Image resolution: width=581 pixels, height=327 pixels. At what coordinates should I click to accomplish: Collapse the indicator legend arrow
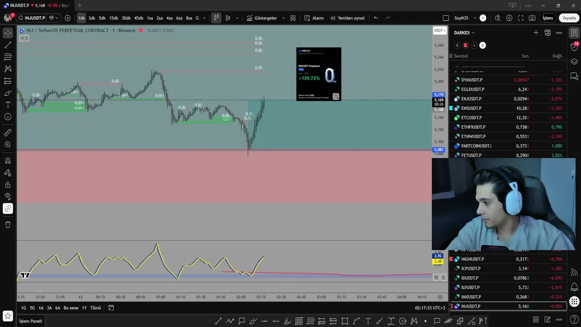[x=24, y=38]
